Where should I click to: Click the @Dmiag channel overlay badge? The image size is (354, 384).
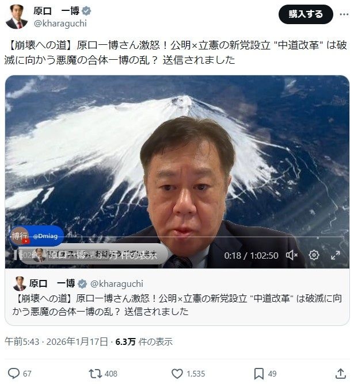point(36,236)
